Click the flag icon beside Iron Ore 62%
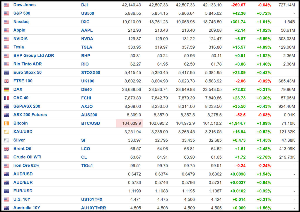300x212 pixels. click(6, 166)
